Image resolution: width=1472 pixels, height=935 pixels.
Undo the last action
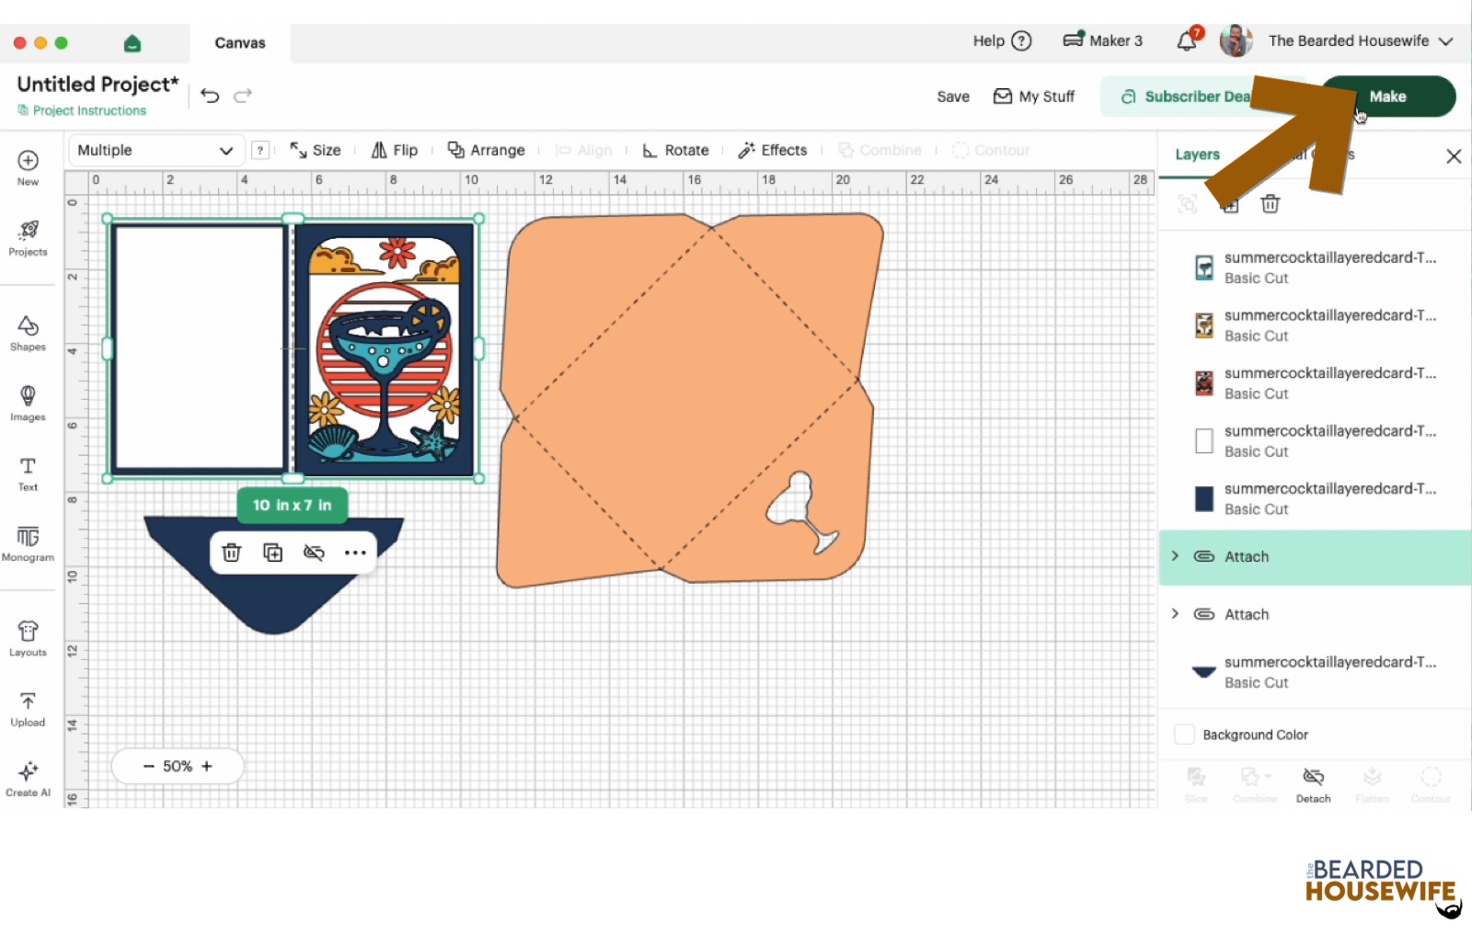(210, 96)
